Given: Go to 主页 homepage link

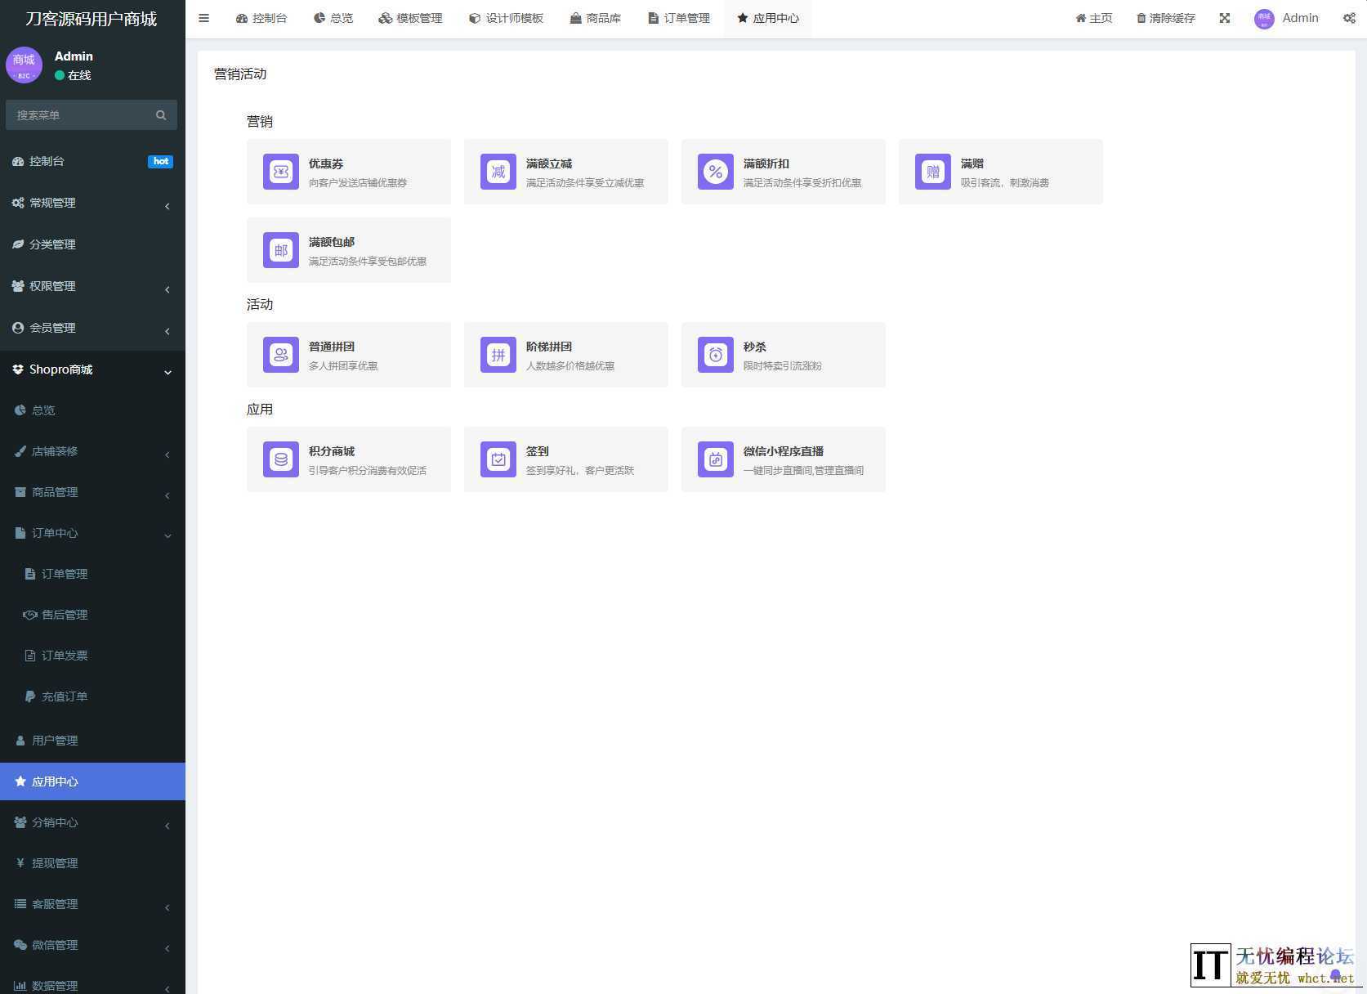Looking at the screenshot, I should [1093, 17].
